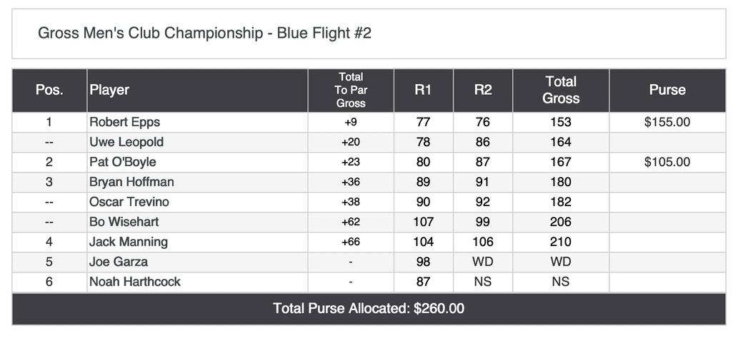This screenshot has height=343, width=738.
Task: Click the $105.00 purse value
Action: click(667, 162)
